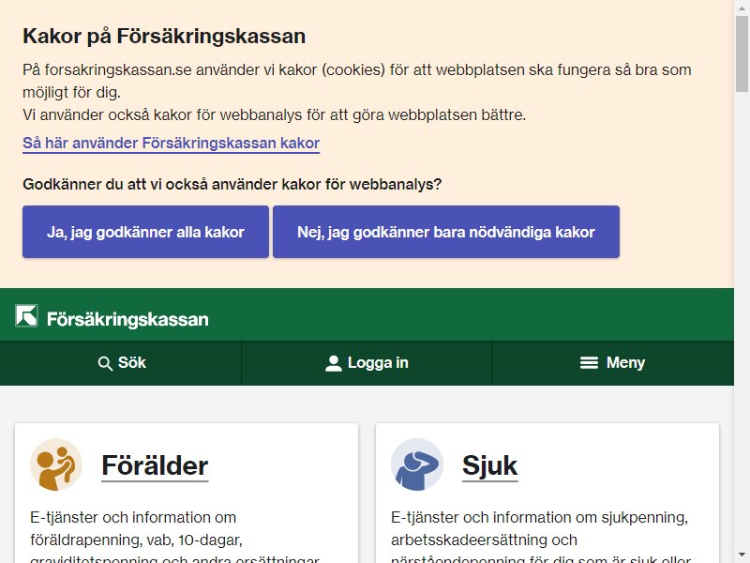Click the scrollbar down arrow
This screenshot has height=563, width=750.
[742, 555]
